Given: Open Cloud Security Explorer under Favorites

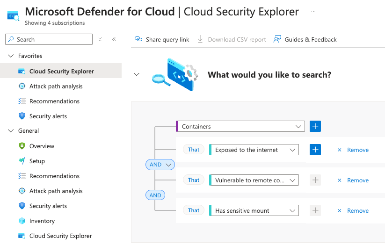Looking at the screenshot, I should point(61,71).
